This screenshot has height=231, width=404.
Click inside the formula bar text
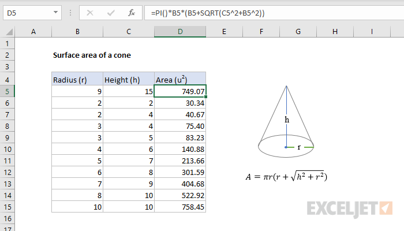(231, 12)
